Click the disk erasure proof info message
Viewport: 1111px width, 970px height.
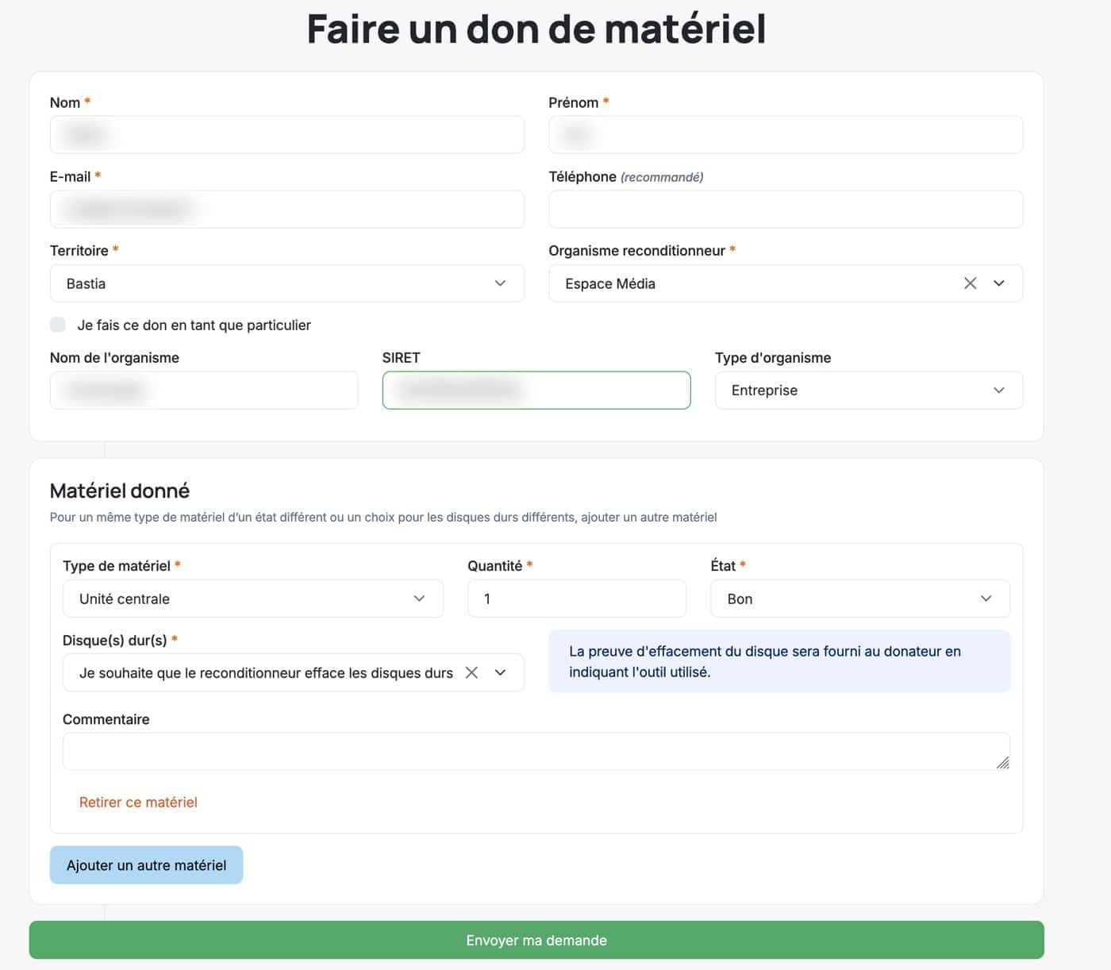(x=779, y=661)
